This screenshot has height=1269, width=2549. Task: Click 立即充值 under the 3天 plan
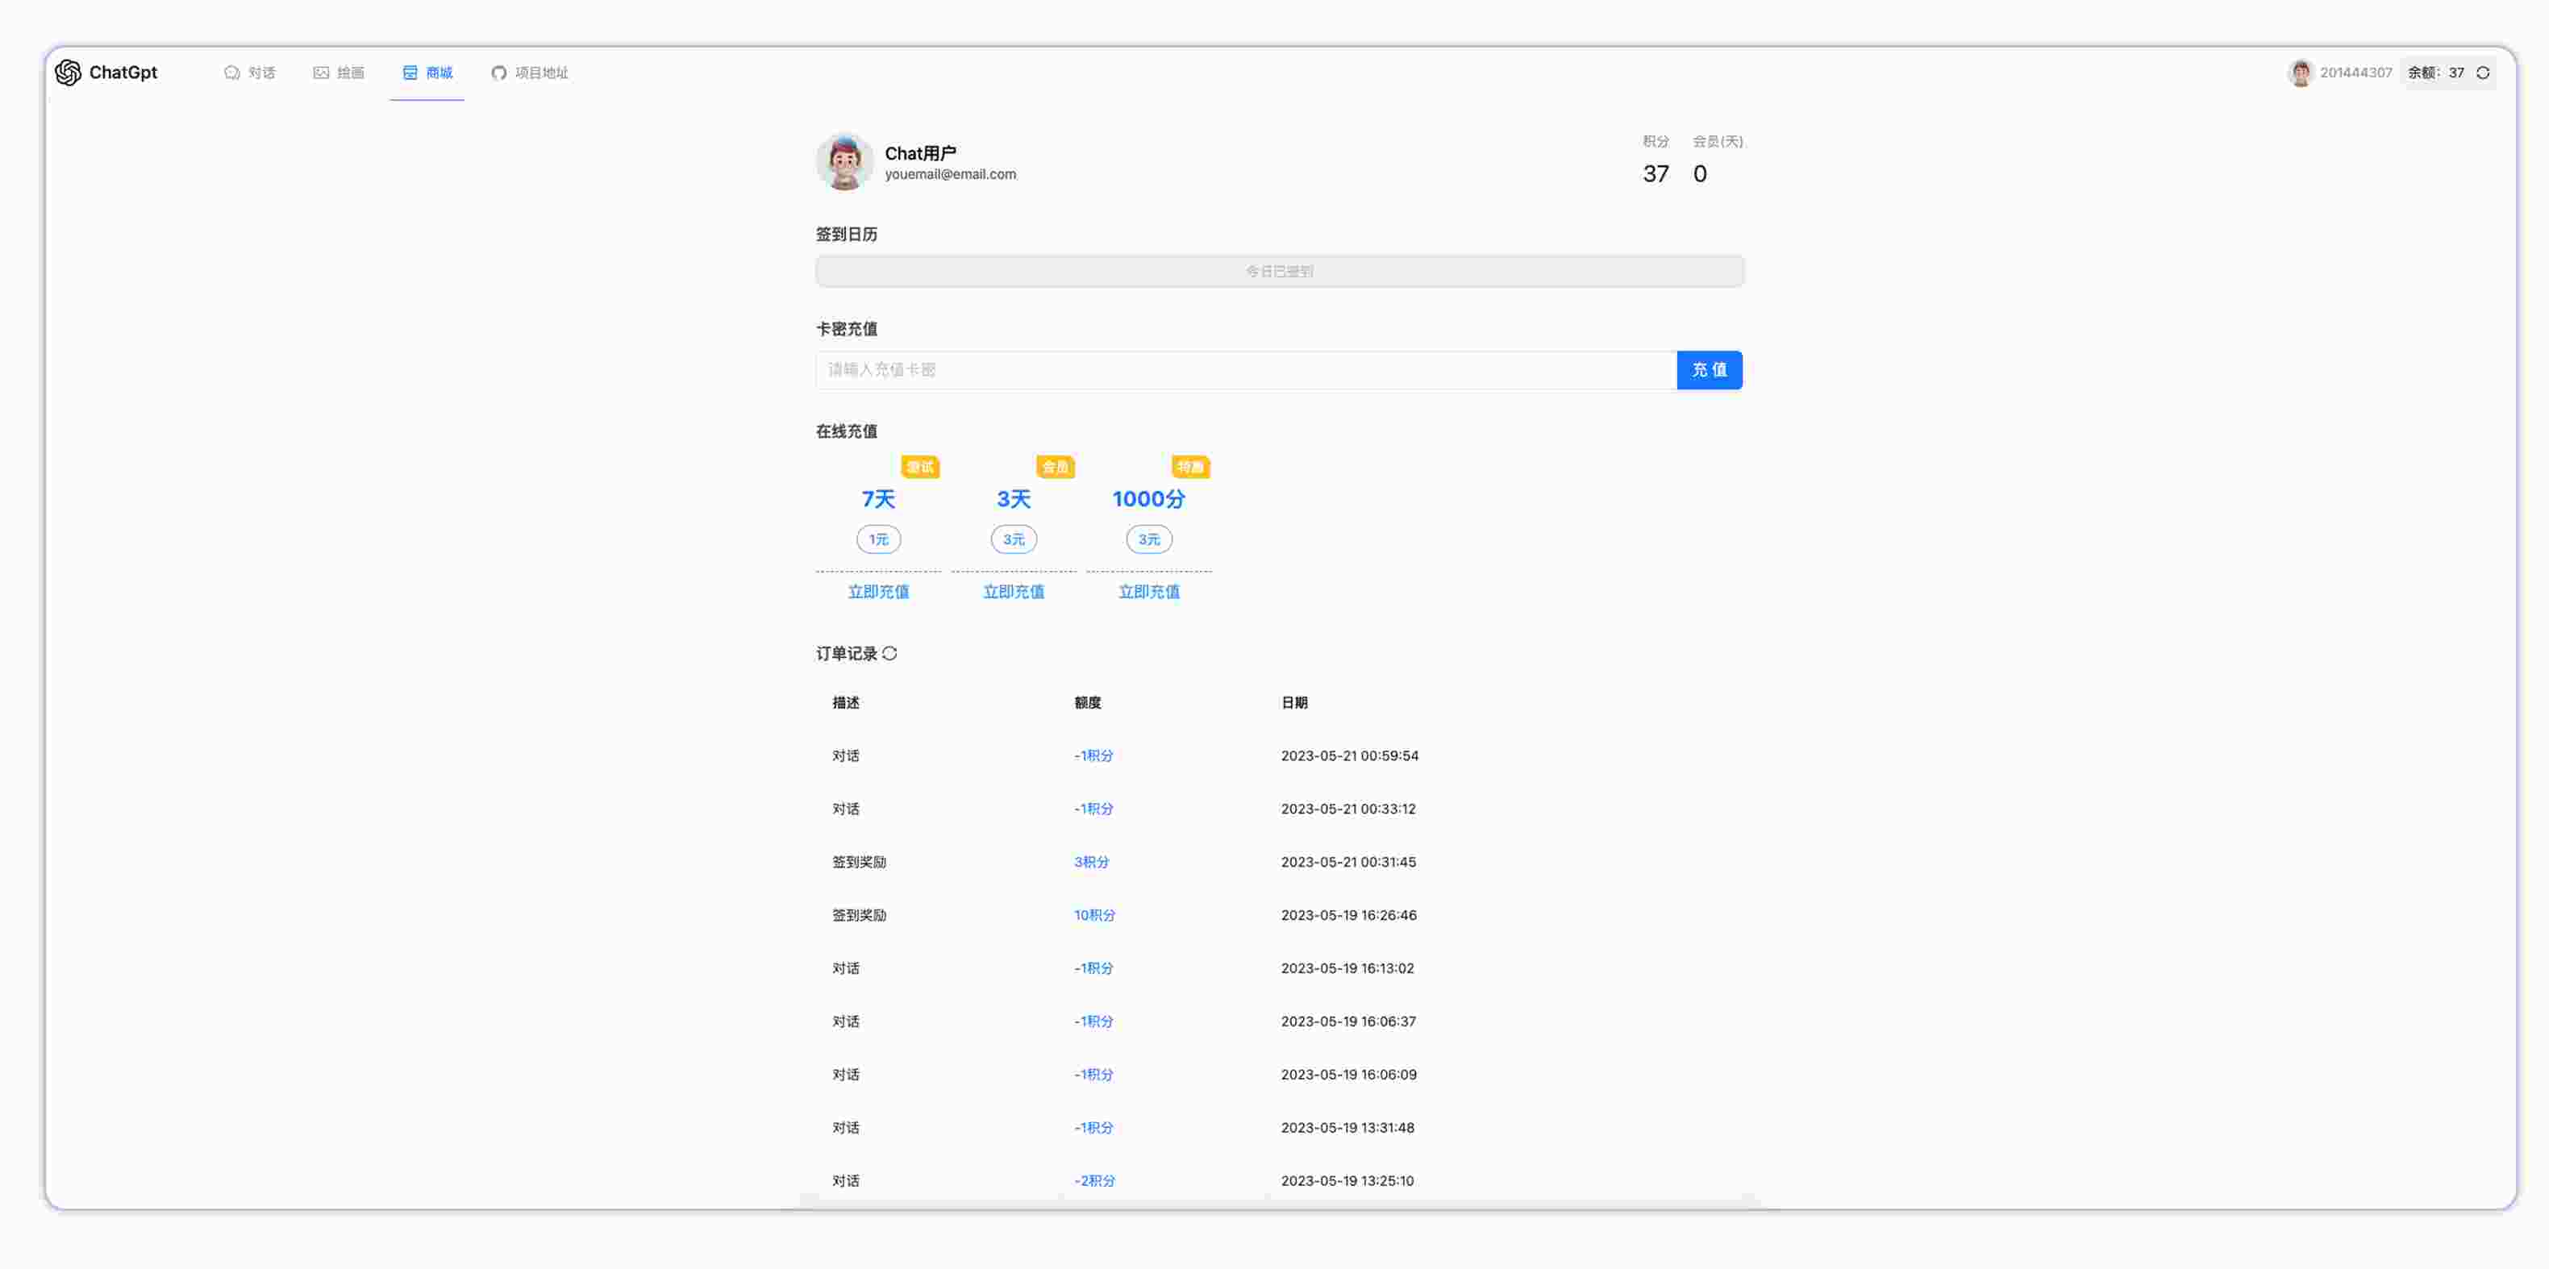coord(1014,592)
